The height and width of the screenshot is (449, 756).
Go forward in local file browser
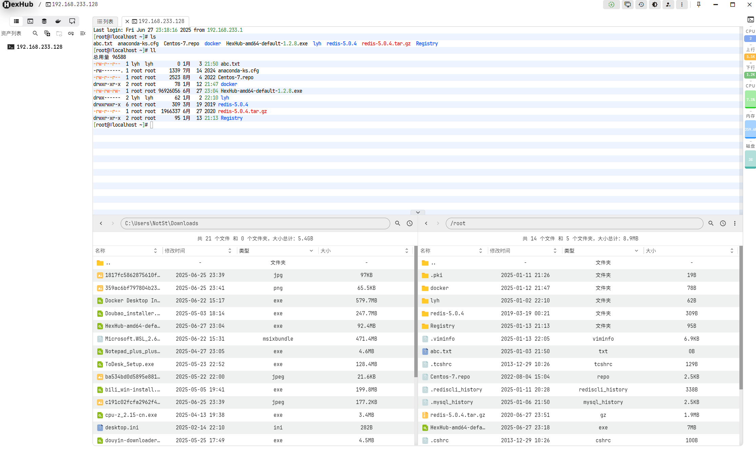click(113, 223)
